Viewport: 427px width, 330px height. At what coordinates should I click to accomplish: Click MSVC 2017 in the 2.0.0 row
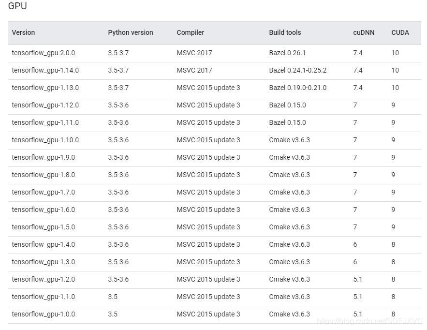tap(194, 53)
